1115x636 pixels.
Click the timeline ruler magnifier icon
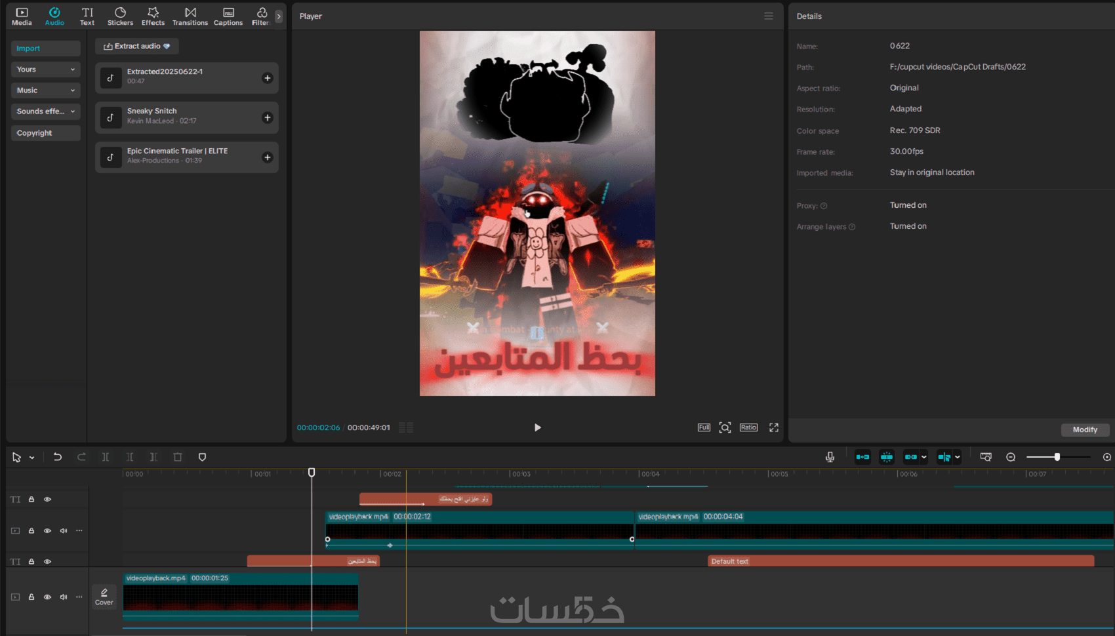986,457
